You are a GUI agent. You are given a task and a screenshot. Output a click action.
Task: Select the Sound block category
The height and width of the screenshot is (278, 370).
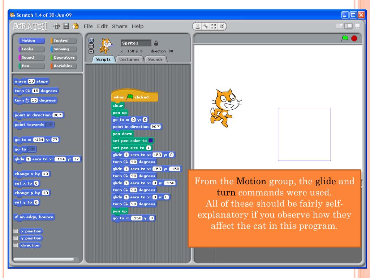[x=32, y=58]
